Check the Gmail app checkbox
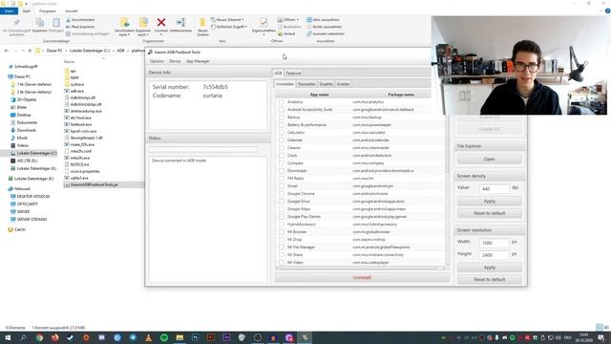This screenshot has width=611, height=344. [x=281, y=186]
